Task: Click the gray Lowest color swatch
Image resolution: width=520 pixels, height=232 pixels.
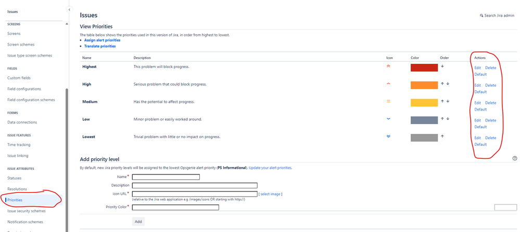Action: [x=424, y=138]
